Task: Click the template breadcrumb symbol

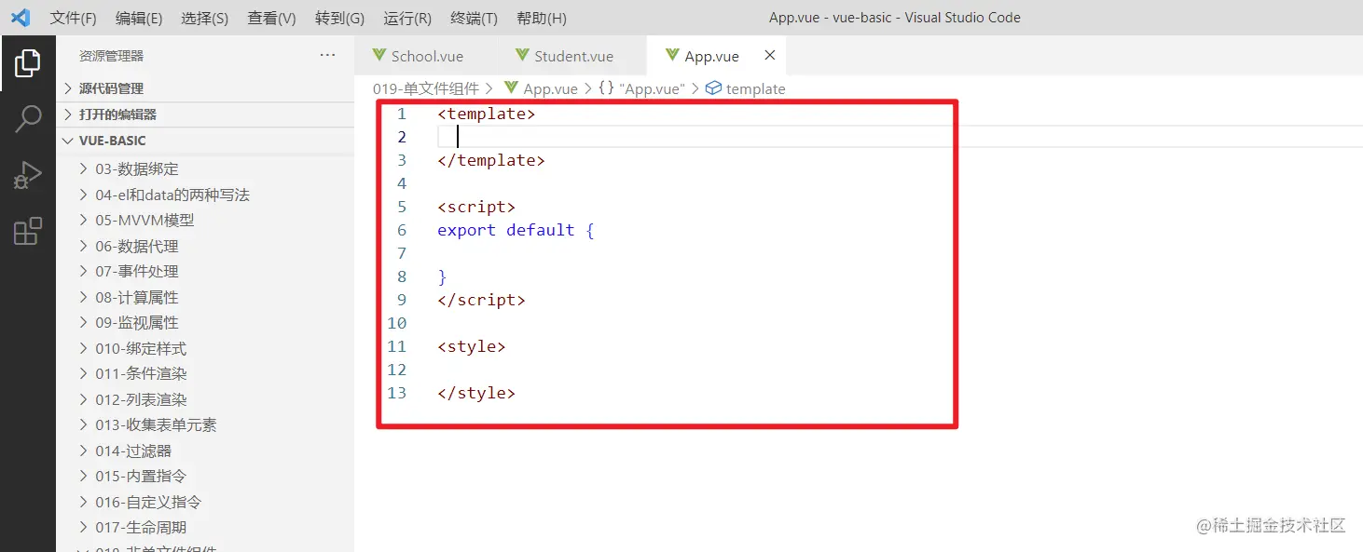Action: [x=756, y=88]
